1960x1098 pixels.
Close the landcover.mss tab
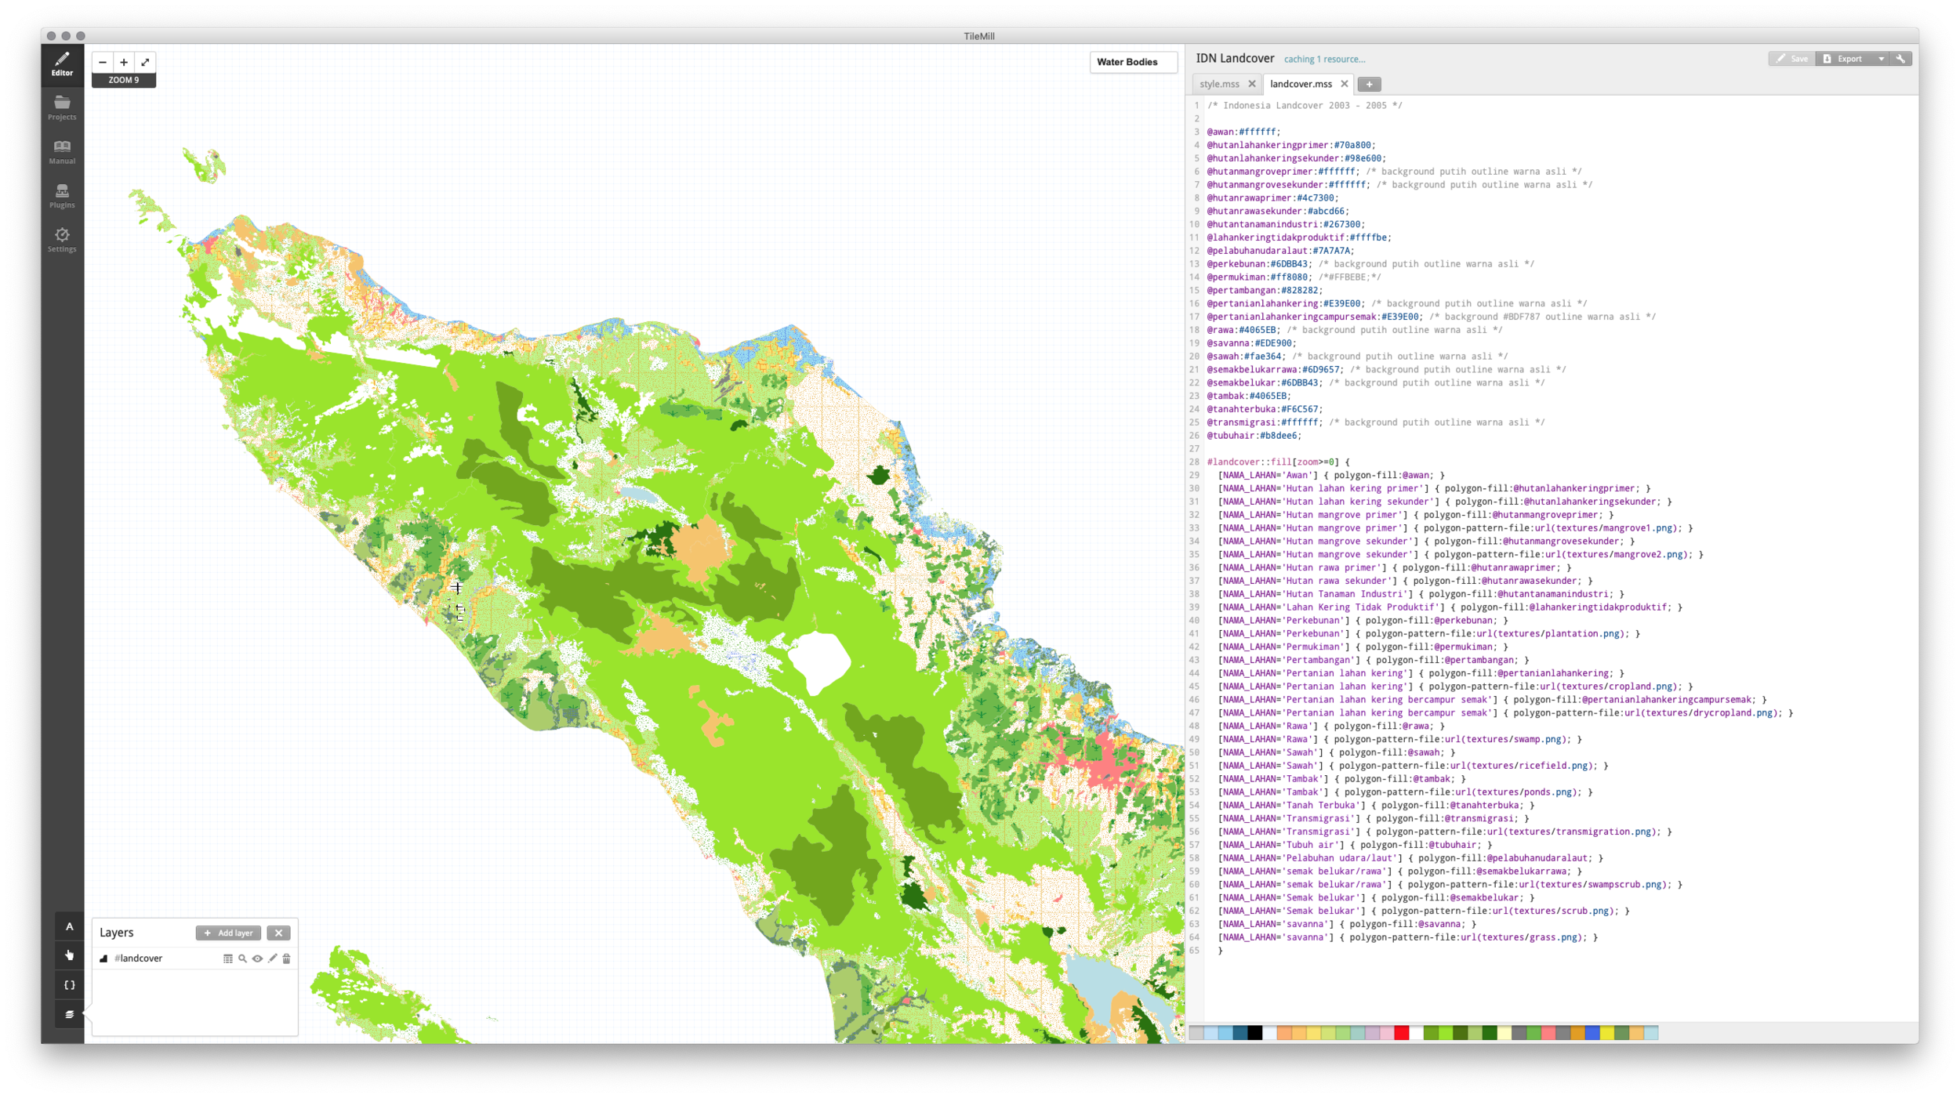click(x=1344, y=84)
